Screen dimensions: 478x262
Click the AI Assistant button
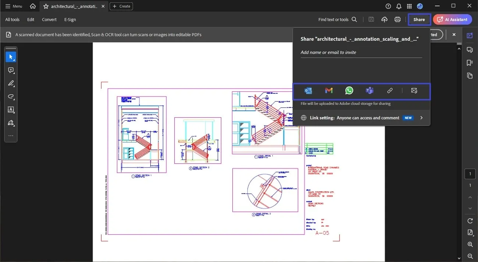point(452,20)
